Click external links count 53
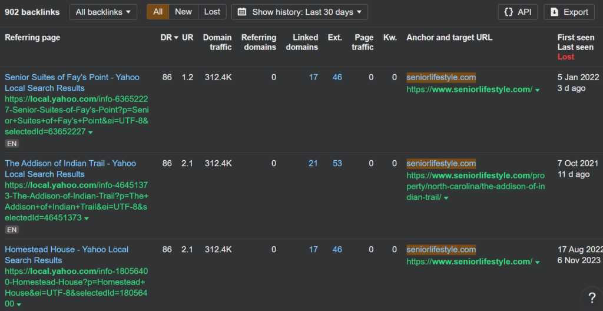The height and width of the screenshot is (311, 603). pos(337,163)
